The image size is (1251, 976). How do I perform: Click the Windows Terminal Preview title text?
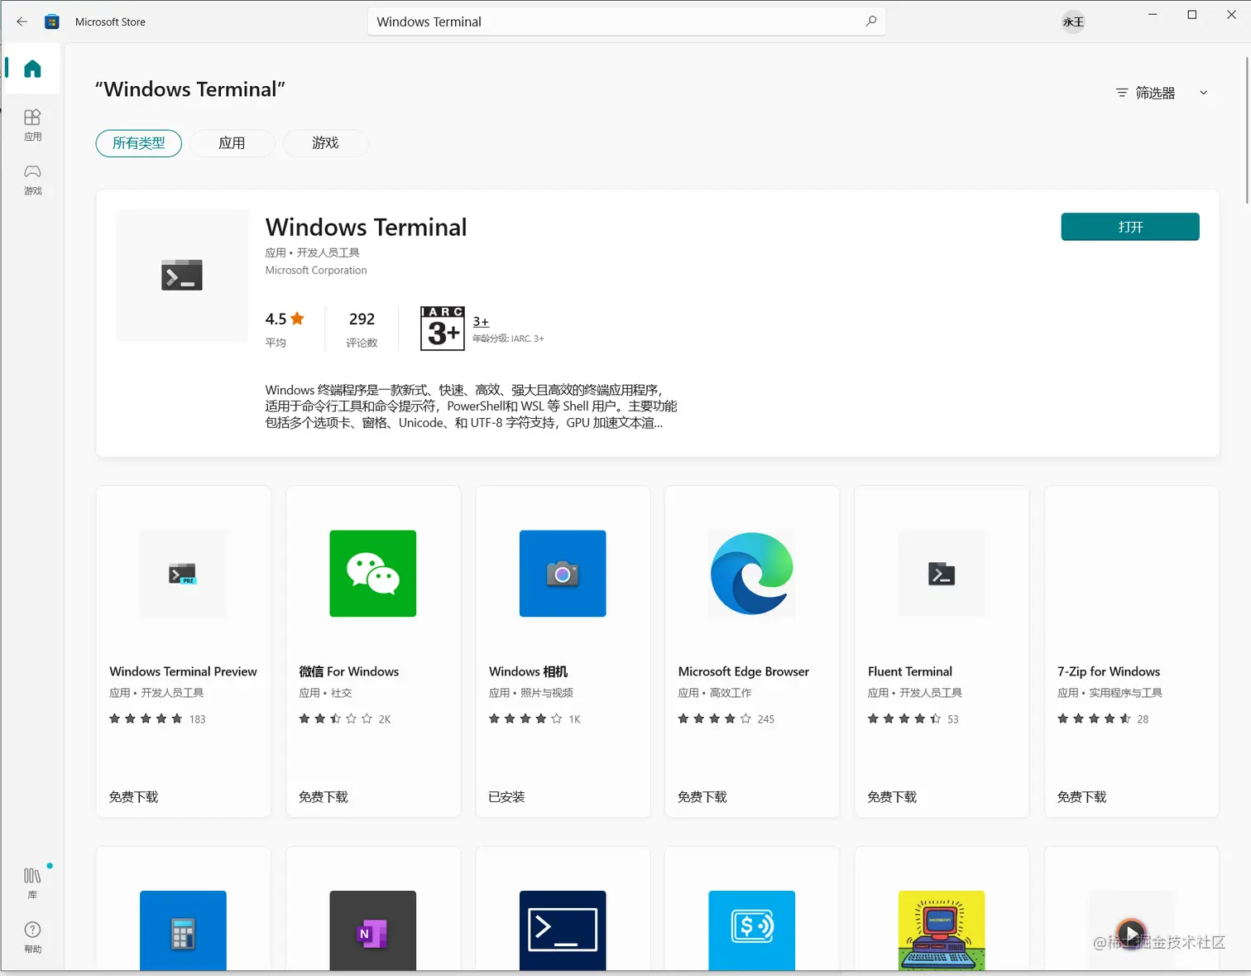click(183, 671)
